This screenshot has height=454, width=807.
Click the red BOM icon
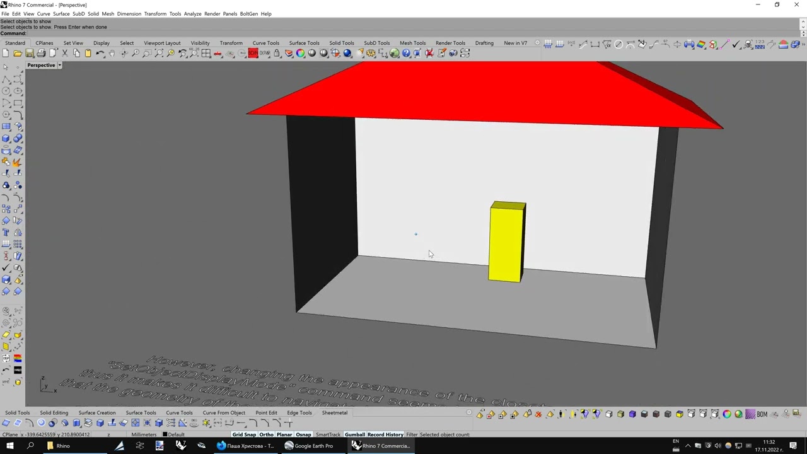point(253,54)
